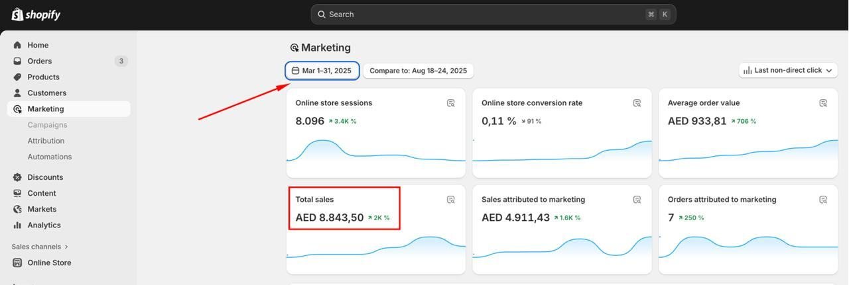This screenshot has width=849, height=285.
Task: Open Home in the sidebar
Action: [x=69, y=45]
